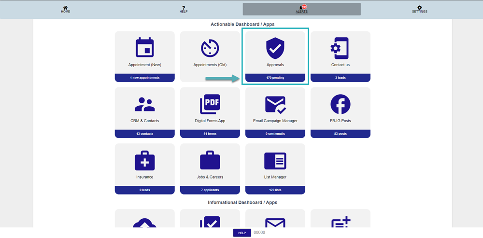Viewport: 483px width, 238px height.
Task: Open the CRM & Contacts people icon
Action: tap(144, 104)
